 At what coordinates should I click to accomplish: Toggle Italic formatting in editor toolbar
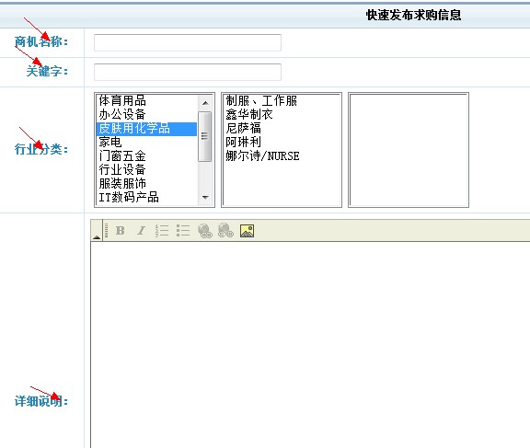pyautogui.click(x=142, y=231)
